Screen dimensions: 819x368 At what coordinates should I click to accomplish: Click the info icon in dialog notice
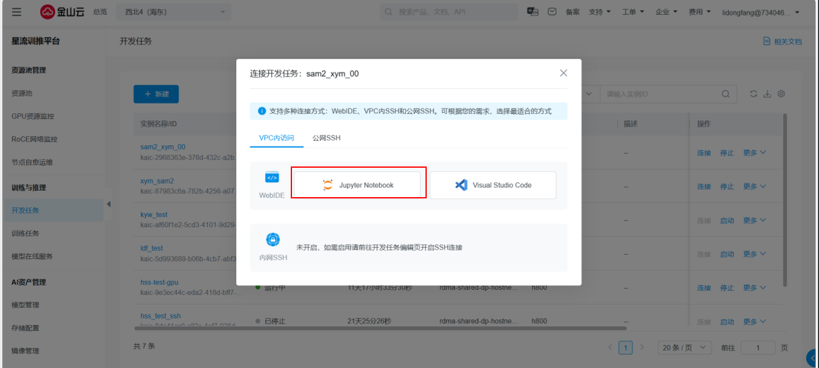click(261, 111)
